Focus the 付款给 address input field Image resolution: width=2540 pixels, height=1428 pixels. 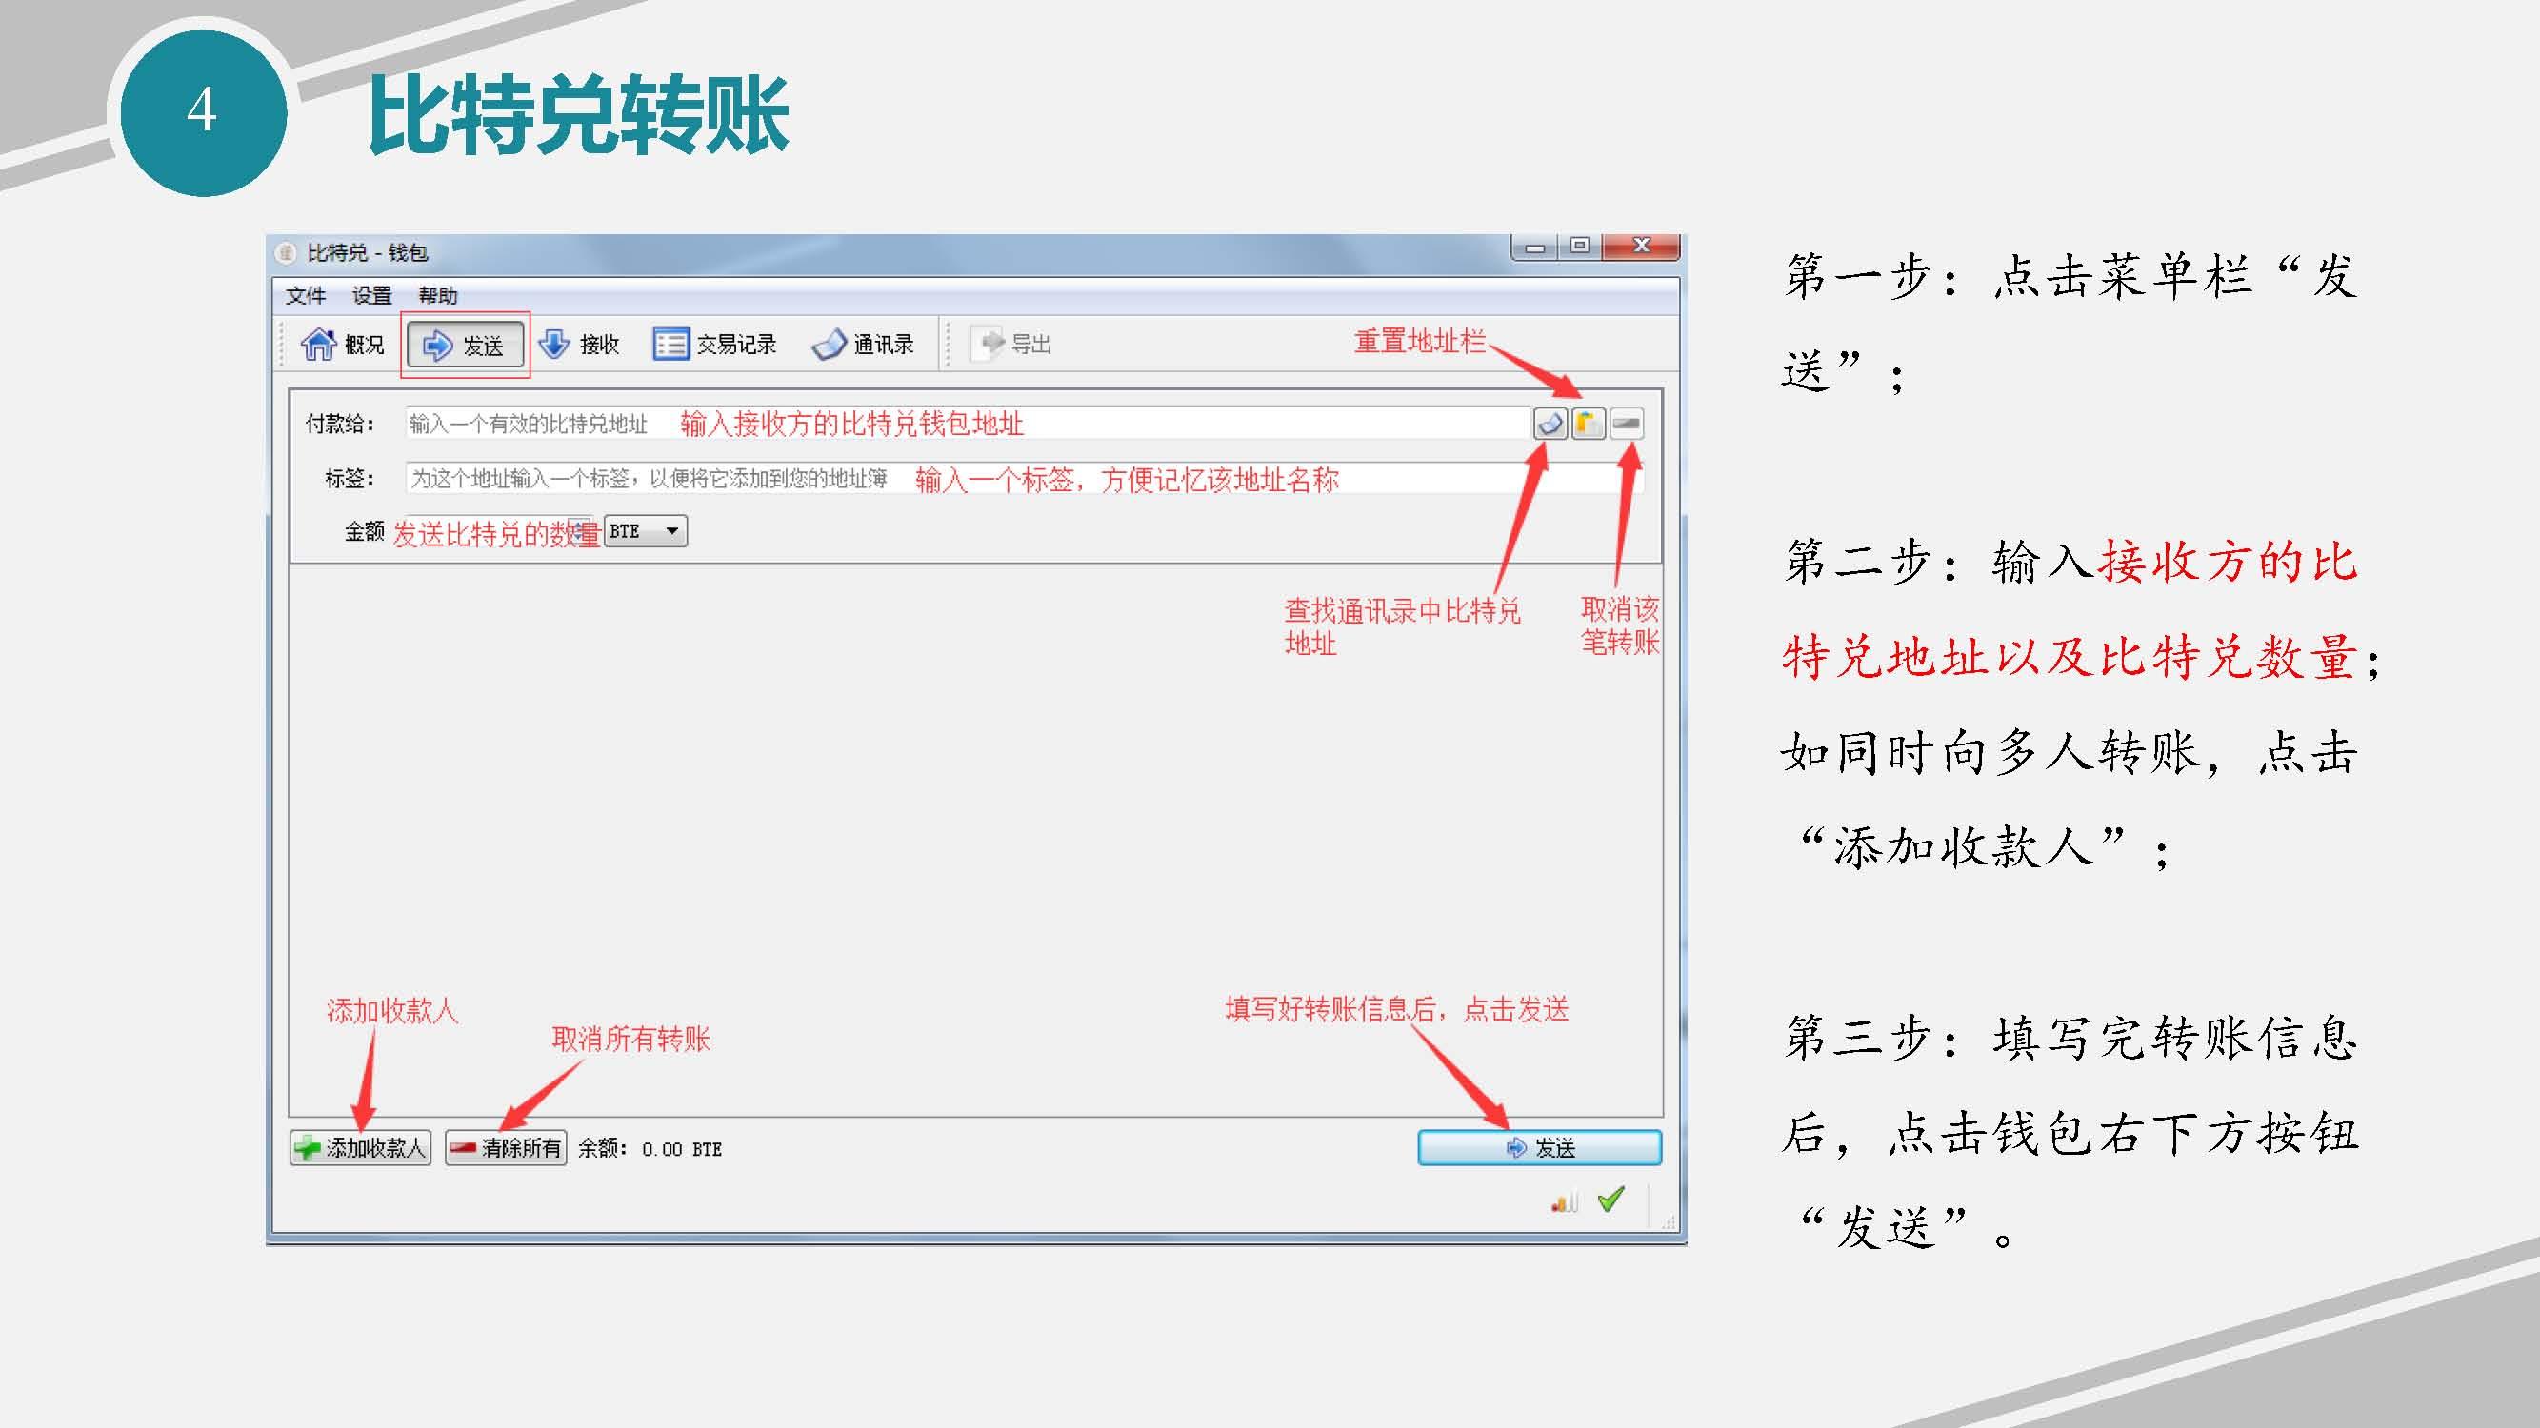click(968, 424)
